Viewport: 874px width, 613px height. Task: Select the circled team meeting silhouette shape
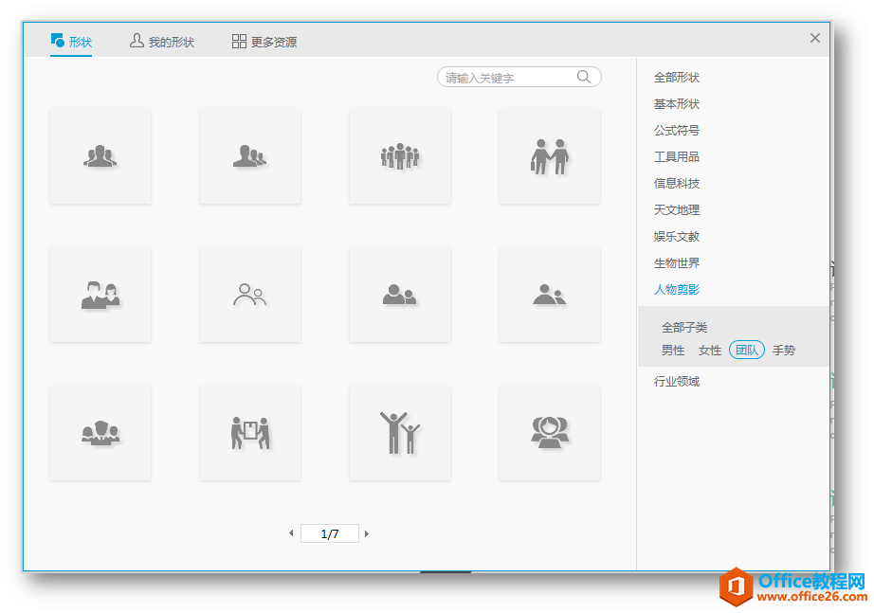click(x=549, y=431)
